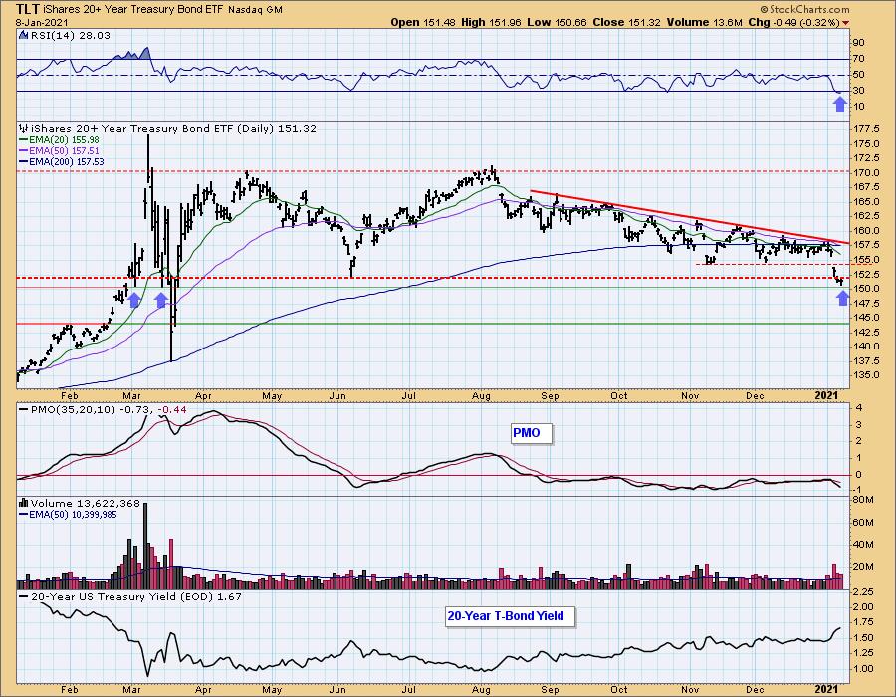Click the 135.0 price axis label
The height and width of the screenshot is (697, 896).
[865, 375]
